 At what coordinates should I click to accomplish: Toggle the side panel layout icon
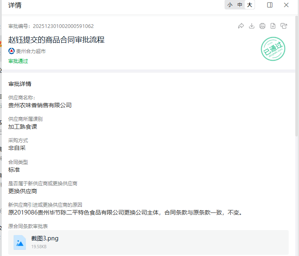tap(270, 5)
